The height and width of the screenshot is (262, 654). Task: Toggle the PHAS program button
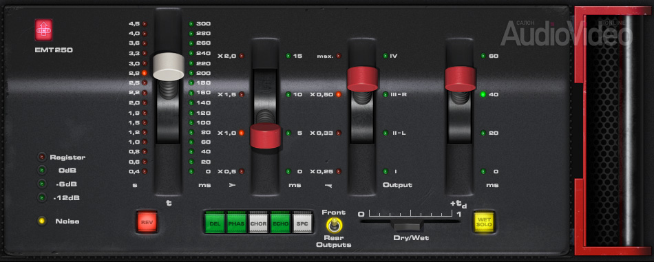tap(237, 223)
